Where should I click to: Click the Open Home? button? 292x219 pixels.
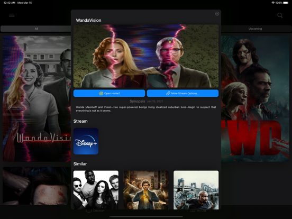109,93
